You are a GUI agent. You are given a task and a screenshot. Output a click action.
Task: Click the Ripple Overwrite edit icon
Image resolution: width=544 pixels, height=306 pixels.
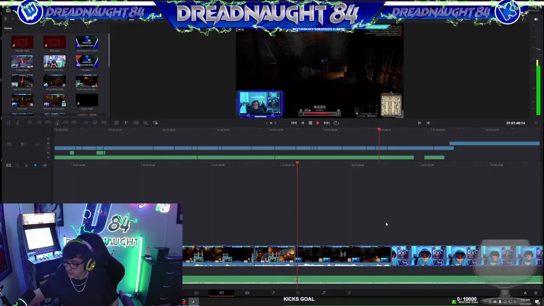tap(48, 123)
